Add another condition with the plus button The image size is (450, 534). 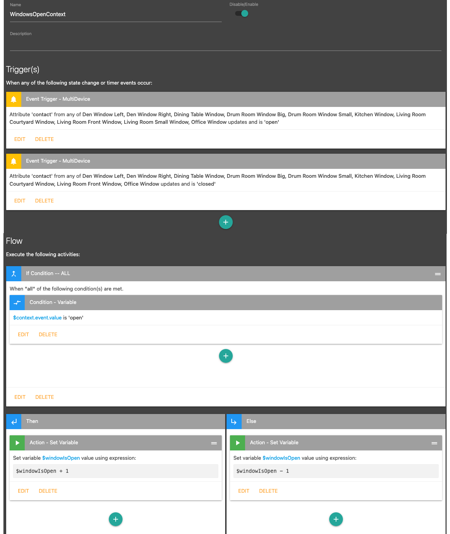pos(226,356)
